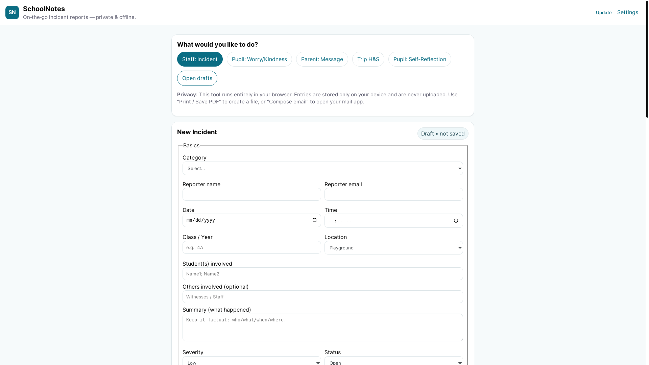The image size is (649, 365).
Task: Click the 'What would you like to do?' heading
Action: [217, 45]
